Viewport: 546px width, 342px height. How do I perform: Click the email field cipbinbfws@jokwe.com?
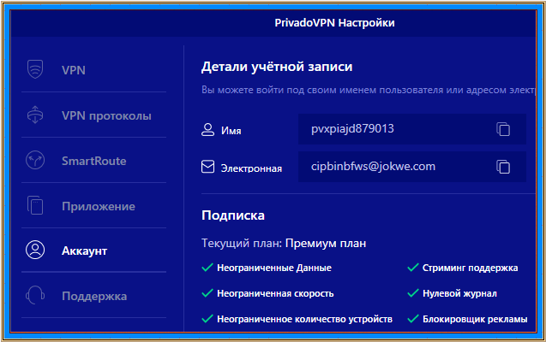412,167
